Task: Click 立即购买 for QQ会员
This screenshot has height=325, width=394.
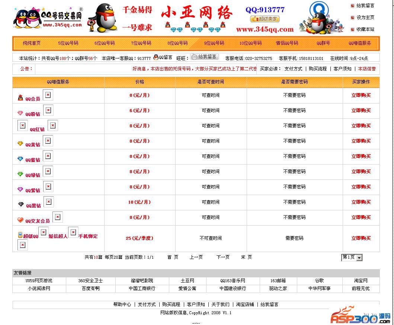Action: coord(361,95)
